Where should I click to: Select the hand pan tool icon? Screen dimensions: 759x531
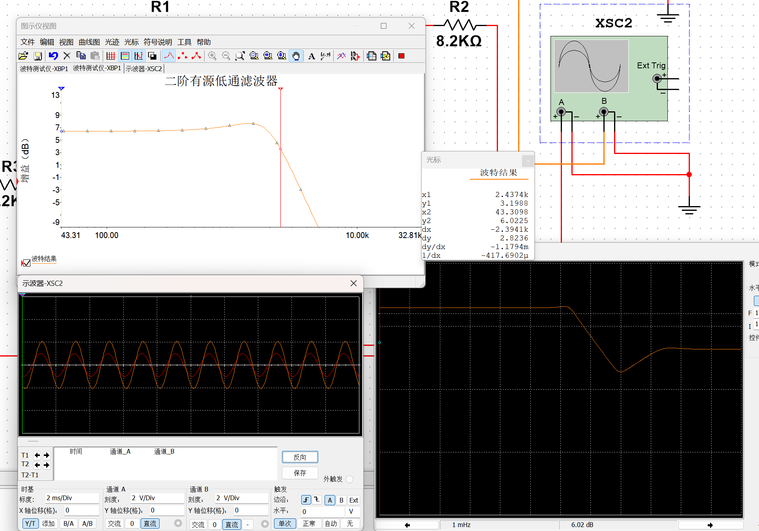[296, 56]
